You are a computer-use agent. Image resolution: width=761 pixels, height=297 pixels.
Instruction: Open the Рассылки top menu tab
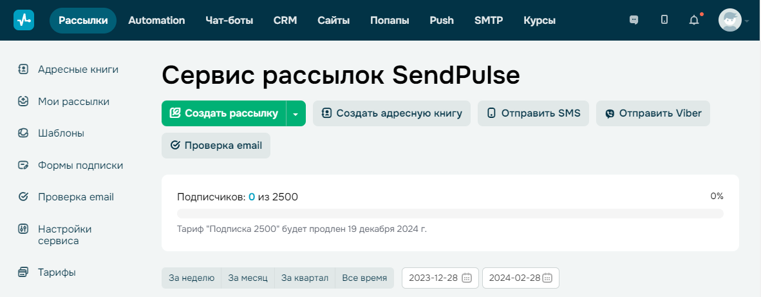pyautogui.click(x=83, y=21)
